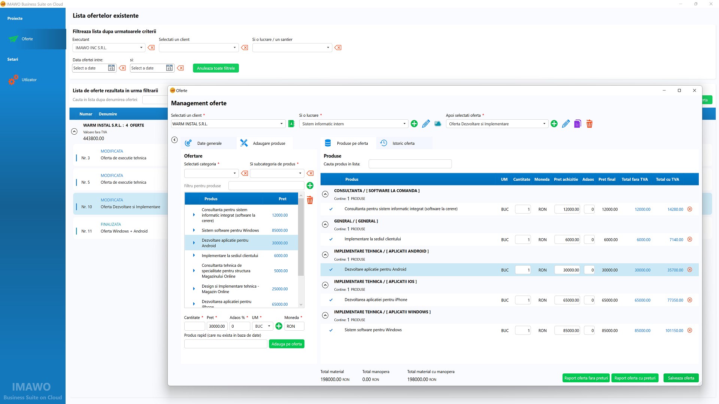Click the green contacts book icon beside client
Screen dimensions: 719x404
(291, 124)
